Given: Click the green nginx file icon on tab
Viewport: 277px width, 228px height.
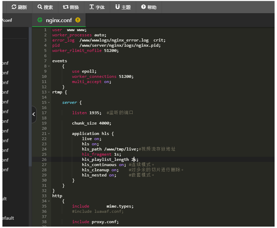Looking at the screenshot, I should [40, 20].
